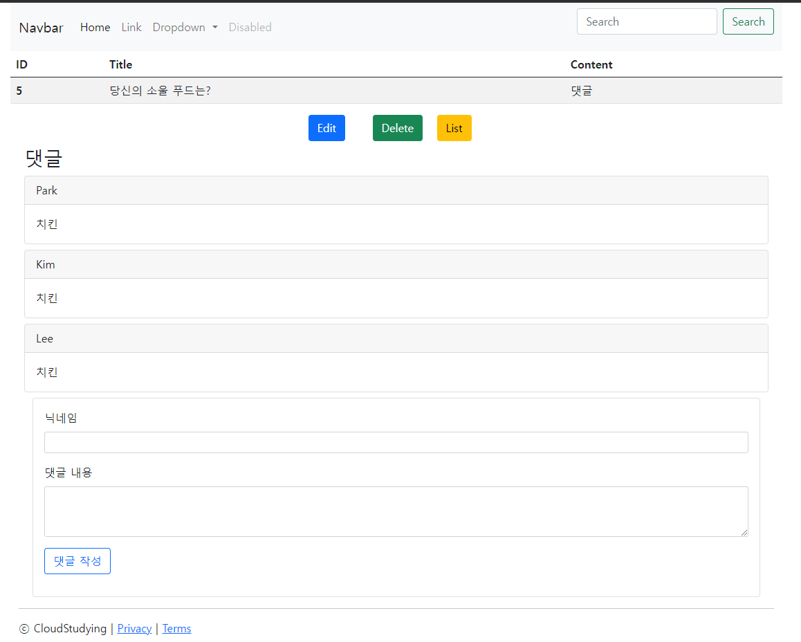
Task: Click the Content column header
Action: click(591, 65)
